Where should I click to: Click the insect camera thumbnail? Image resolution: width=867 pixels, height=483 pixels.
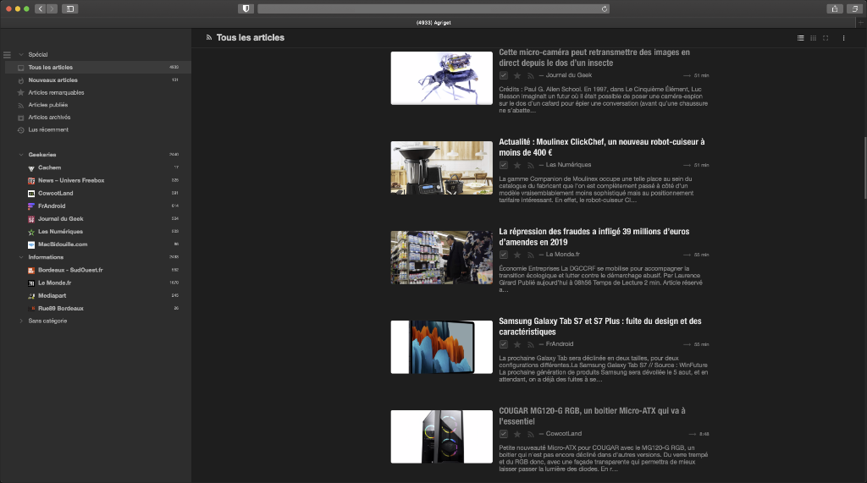tap(442, 78)
